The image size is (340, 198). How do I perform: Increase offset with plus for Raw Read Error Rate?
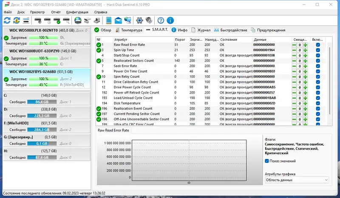tap(305, 45)
